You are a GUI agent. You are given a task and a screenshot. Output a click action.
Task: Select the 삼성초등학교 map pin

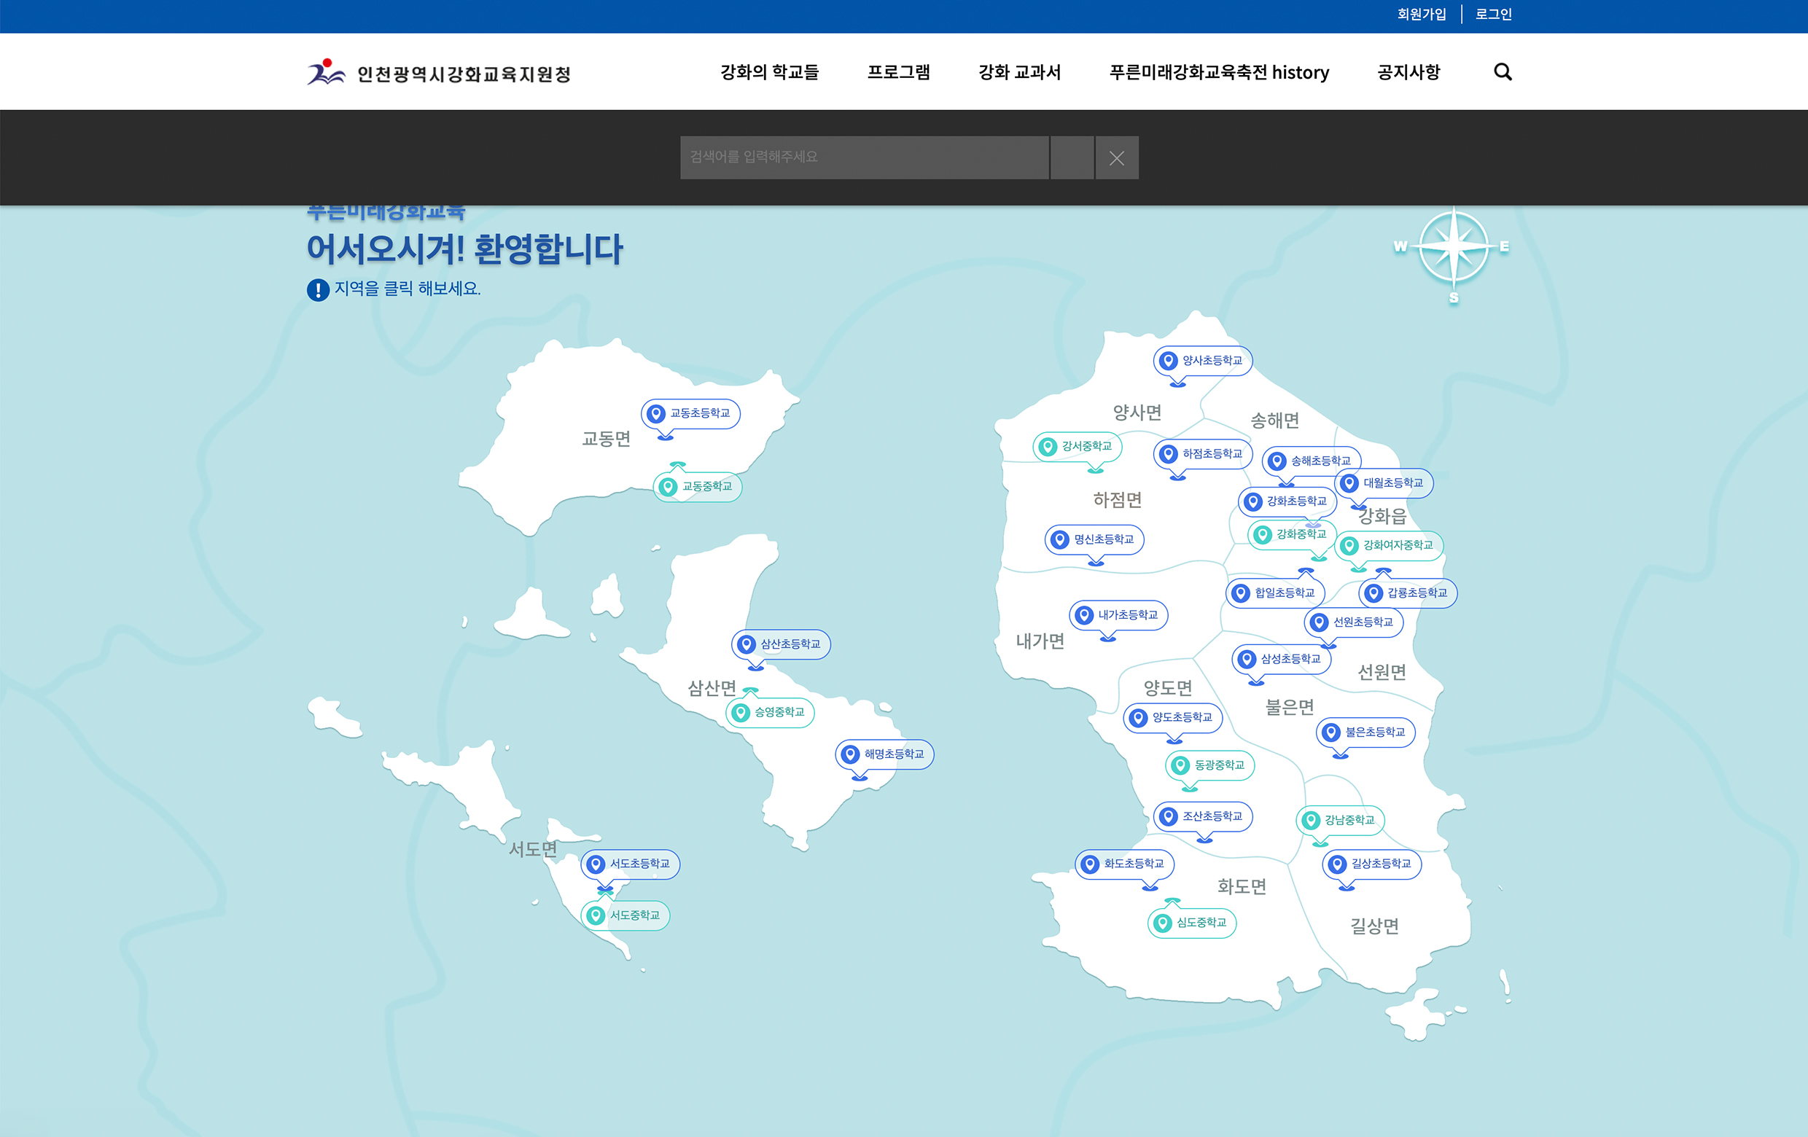(1282, 659)
